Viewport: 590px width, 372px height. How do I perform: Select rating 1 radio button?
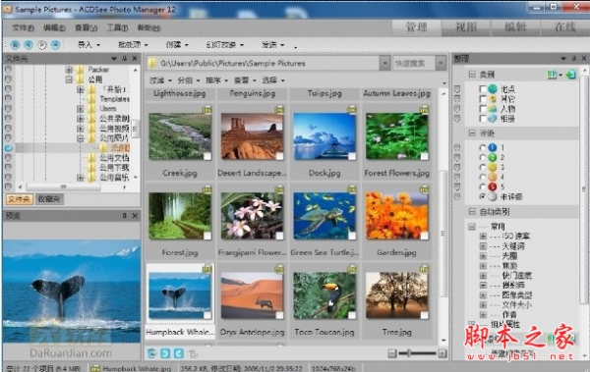pos(483,147)
